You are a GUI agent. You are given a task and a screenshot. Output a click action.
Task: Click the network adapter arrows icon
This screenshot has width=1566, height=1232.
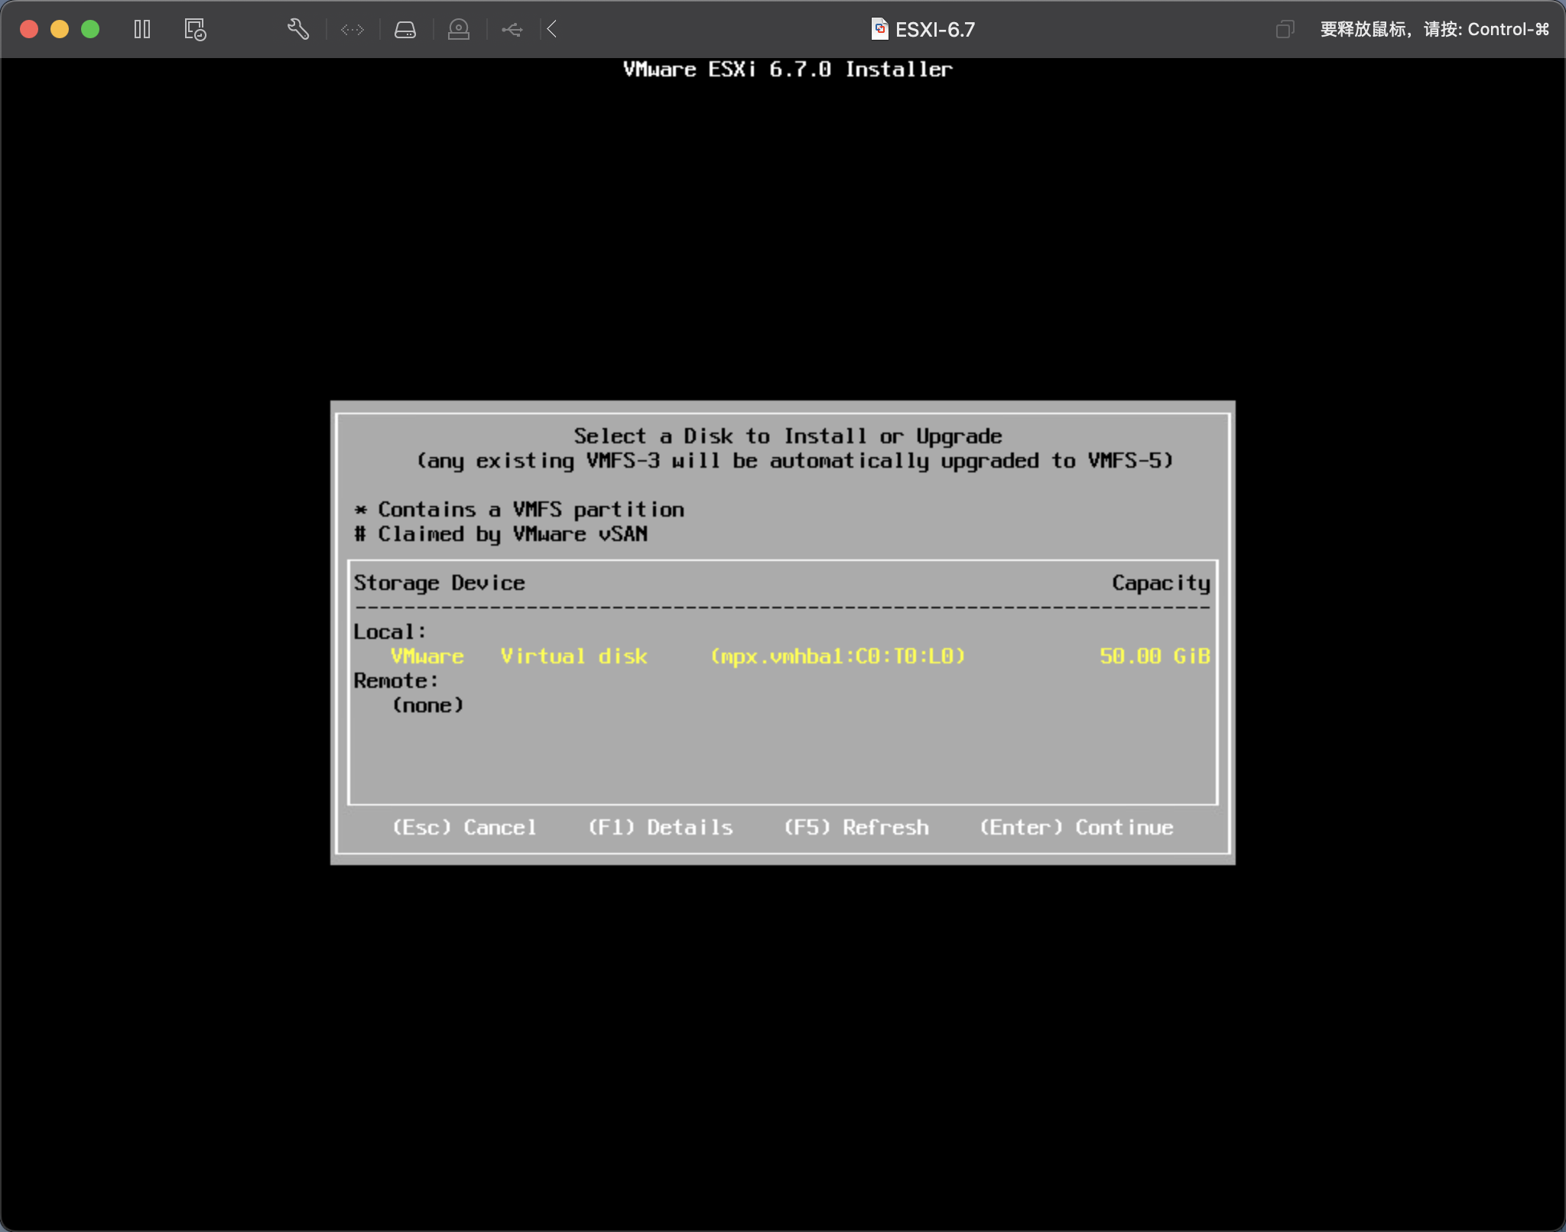click(353, 30)
